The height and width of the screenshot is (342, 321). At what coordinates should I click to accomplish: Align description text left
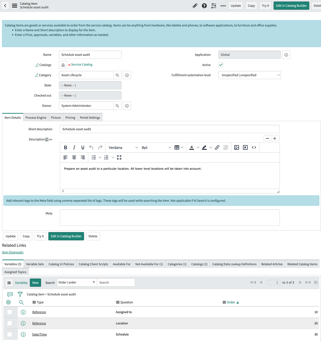click(x=65, y=157)
